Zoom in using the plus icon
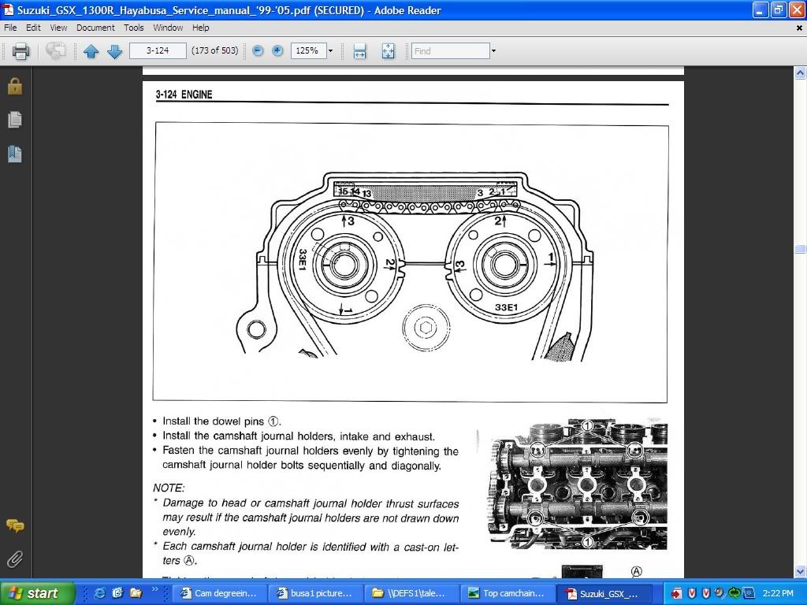 (277, 50)
